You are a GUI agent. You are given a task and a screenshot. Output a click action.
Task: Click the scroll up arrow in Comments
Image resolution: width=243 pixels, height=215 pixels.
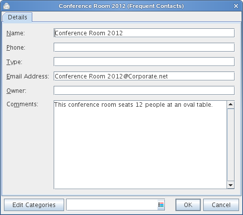pyautogui.click(x=231, y=105)
